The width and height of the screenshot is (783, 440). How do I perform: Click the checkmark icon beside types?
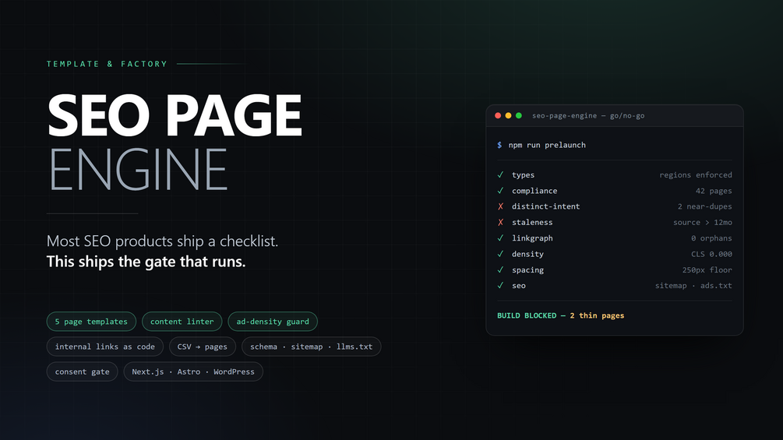[x=500, y=174]
